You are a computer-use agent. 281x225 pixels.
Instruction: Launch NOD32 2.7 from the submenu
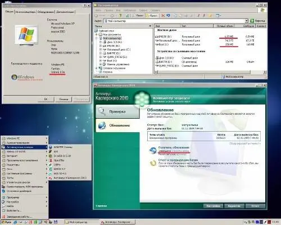click(x=70, y=169)
